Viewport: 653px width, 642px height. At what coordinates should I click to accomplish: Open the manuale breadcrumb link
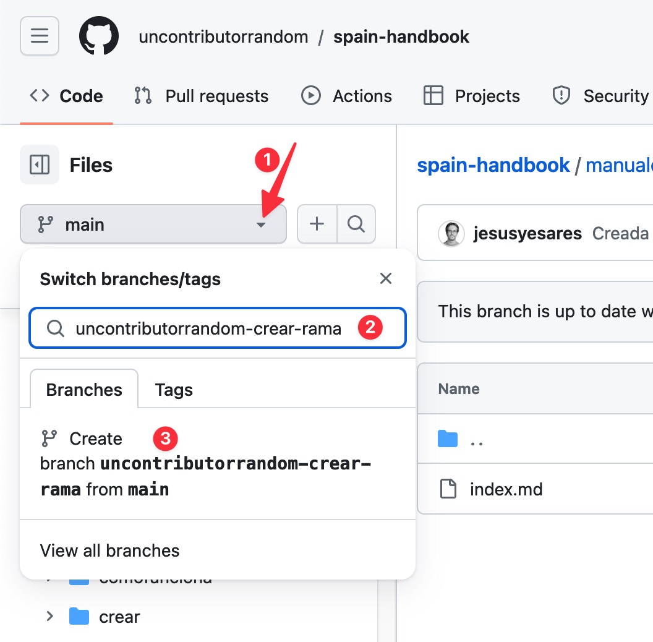point(619,165)
